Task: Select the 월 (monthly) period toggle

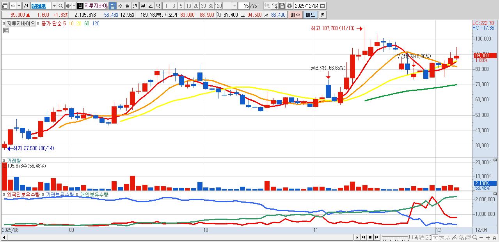Action: [127, 6]
